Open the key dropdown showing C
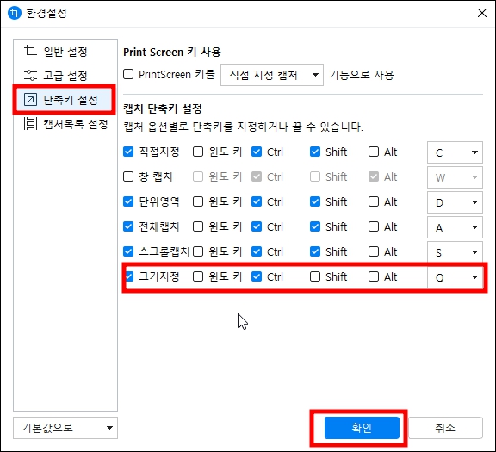Screen dimensions: 496x452 pyautogui.click(x=455, y=152)
